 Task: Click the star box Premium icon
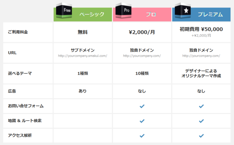coord(183,10)
